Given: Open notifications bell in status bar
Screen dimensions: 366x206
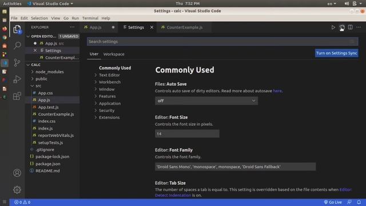Looking at the screenshot, I should click(x=359, y=202).
